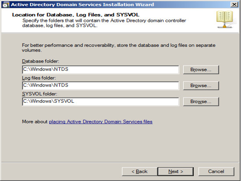Click the Log files folder label
This screenshot has height=181, width=241.
(39, 78)
